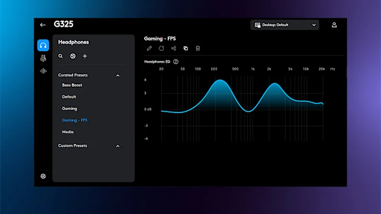Click the pencil edit preset icon
Image resolution: width=381 pixels, height=214 pixels.
(149, 48)
